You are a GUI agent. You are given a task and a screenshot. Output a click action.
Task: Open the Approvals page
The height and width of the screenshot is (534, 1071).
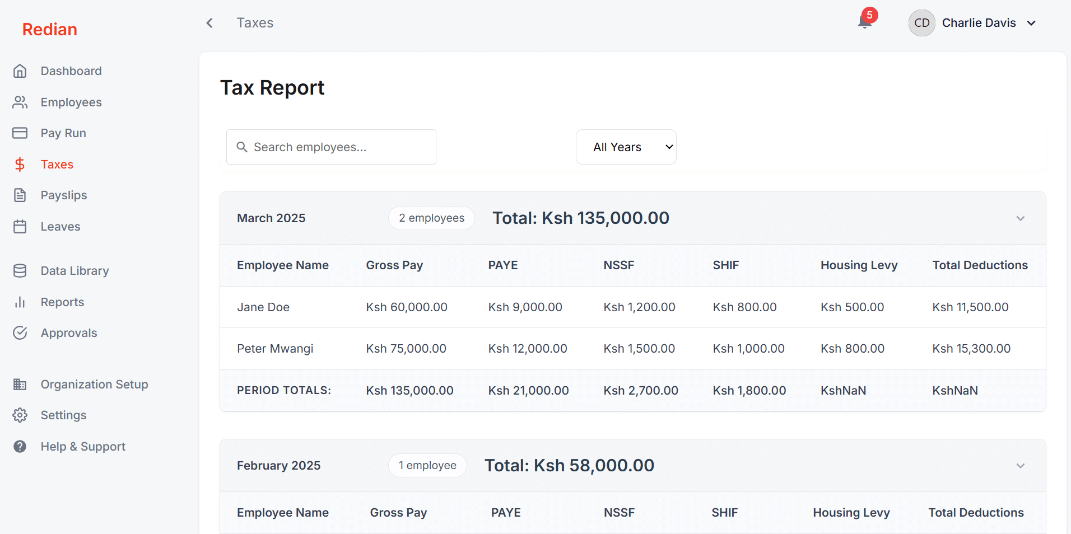tap(69, 333)
